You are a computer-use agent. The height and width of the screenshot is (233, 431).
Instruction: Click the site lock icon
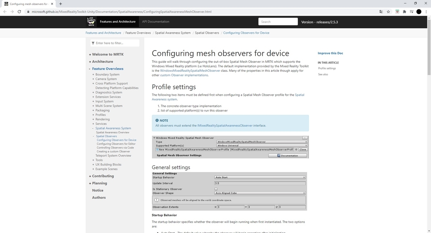28,11
